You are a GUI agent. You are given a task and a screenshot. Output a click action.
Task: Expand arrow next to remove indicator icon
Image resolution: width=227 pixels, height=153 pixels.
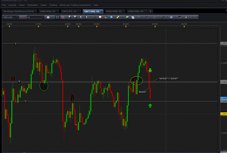coord(26,17)
